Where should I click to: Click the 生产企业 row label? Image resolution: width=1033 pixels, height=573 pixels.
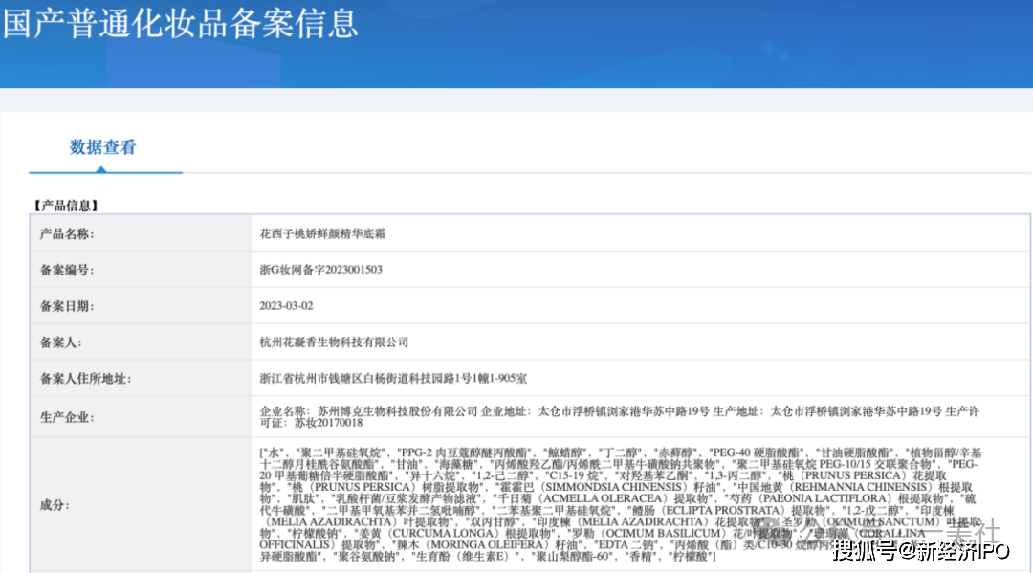click(x=66, y=417)
